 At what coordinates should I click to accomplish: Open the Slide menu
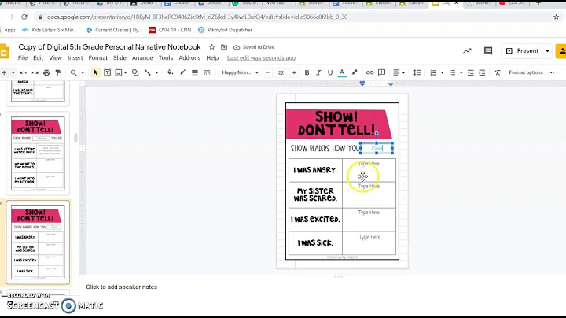(119, 57)
